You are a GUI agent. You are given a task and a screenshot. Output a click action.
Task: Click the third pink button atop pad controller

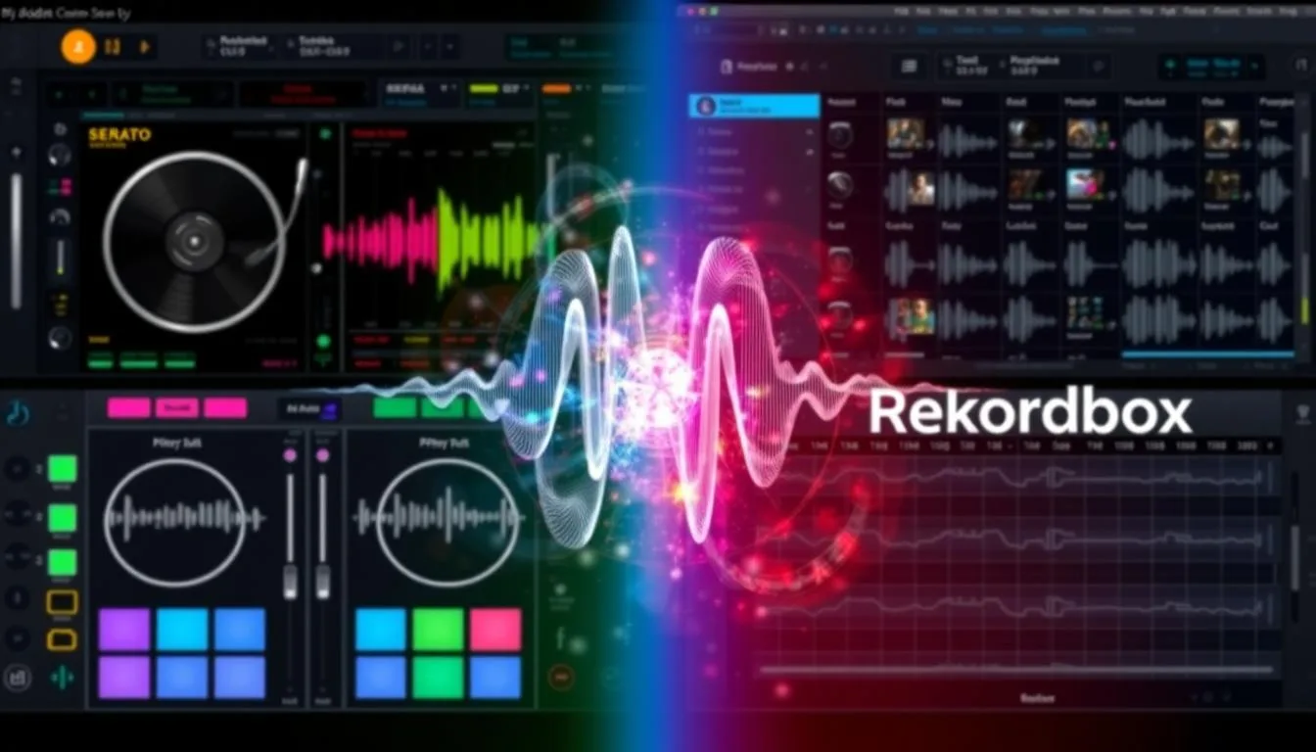click(225, 408)
